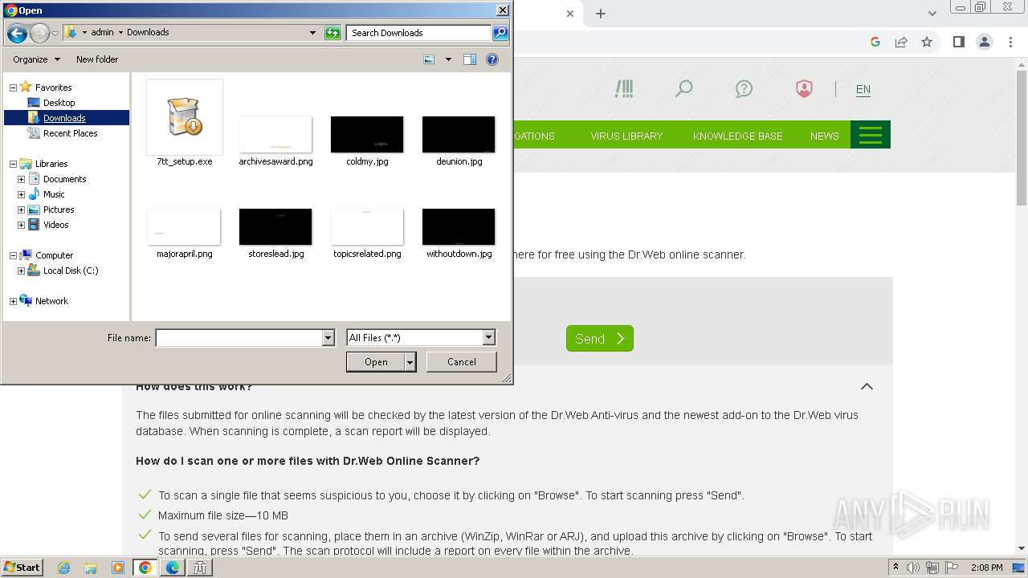This screenshot has width=1028, height=578.
Task: Bookmark this page with star icon
Action: (x=927, y=42)
